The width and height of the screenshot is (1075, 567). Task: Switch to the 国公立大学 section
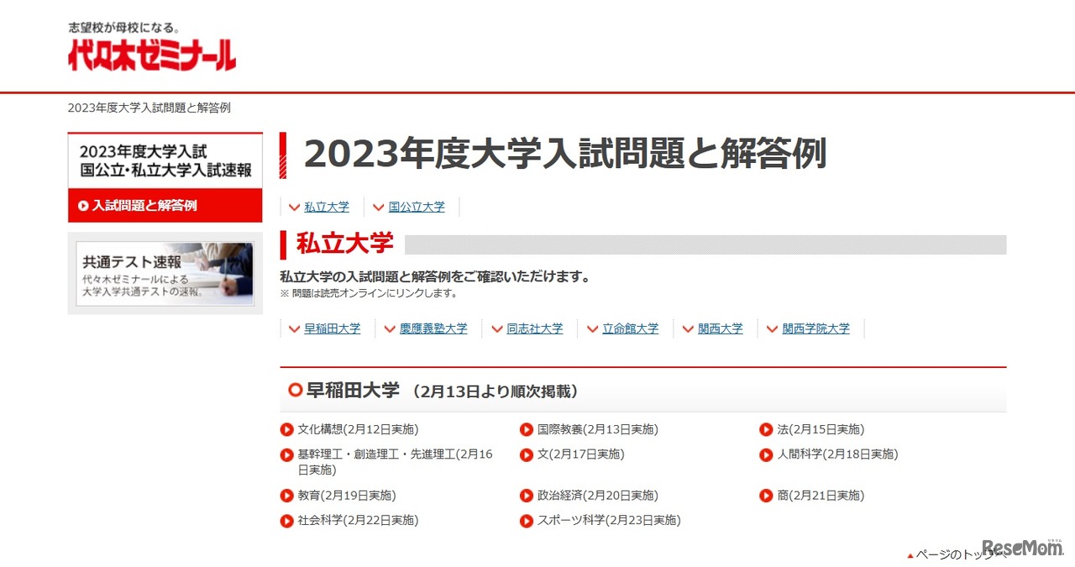pos(417,207)
